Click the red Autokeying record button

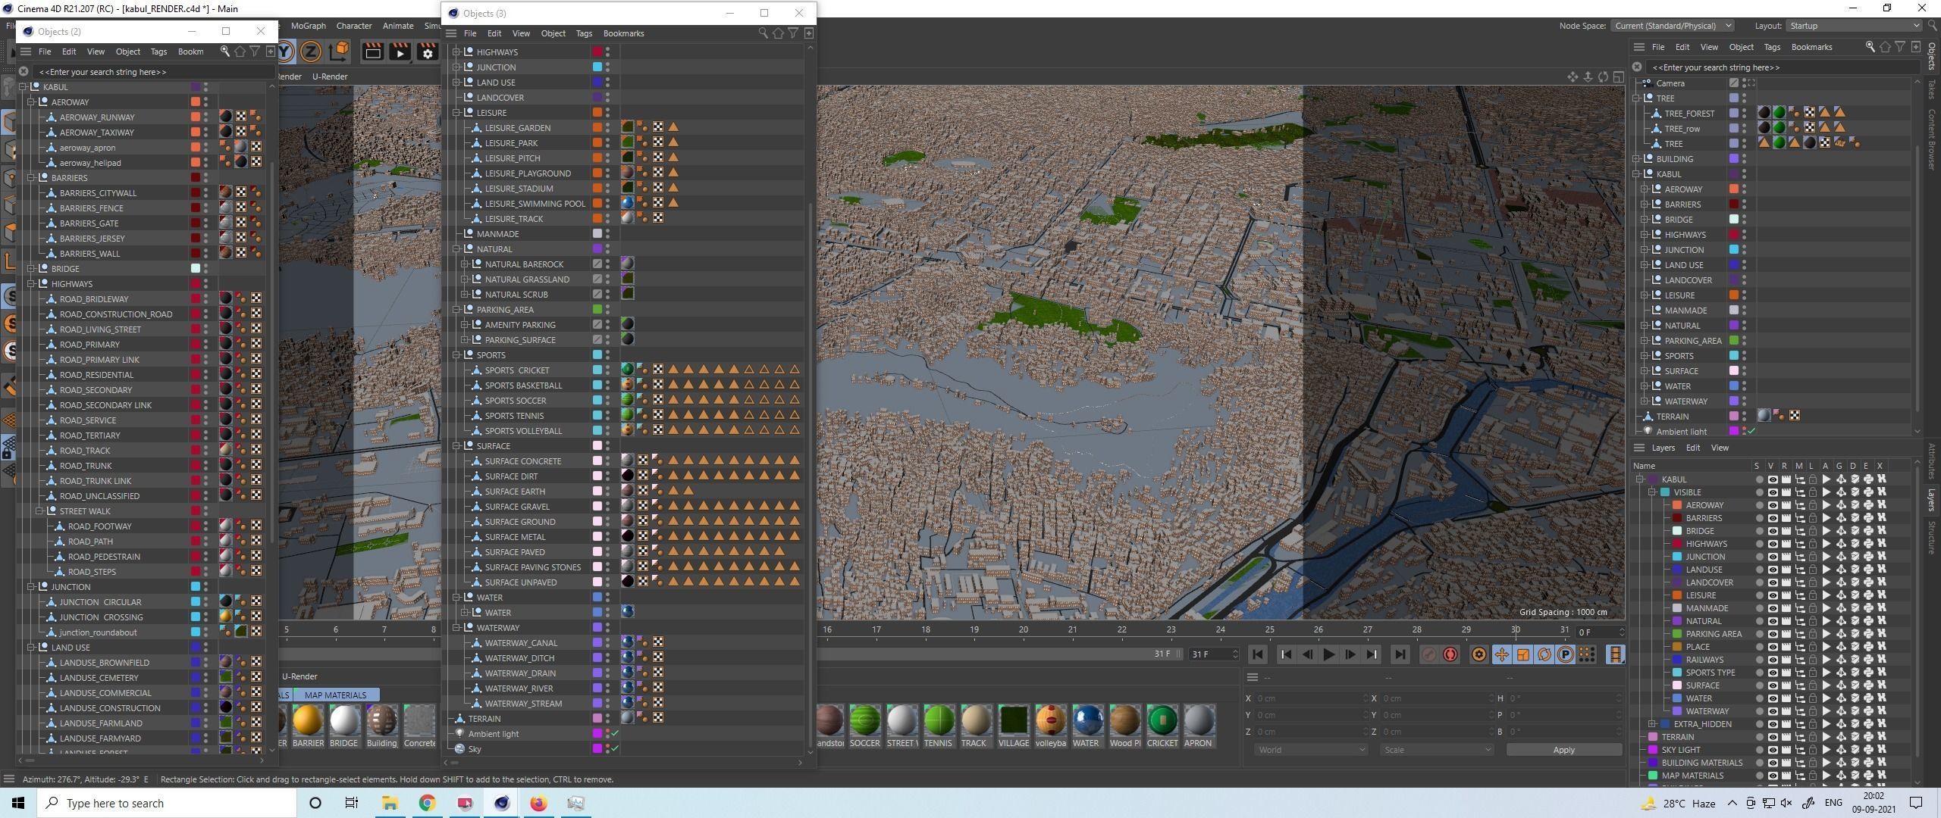(1450, 654)
